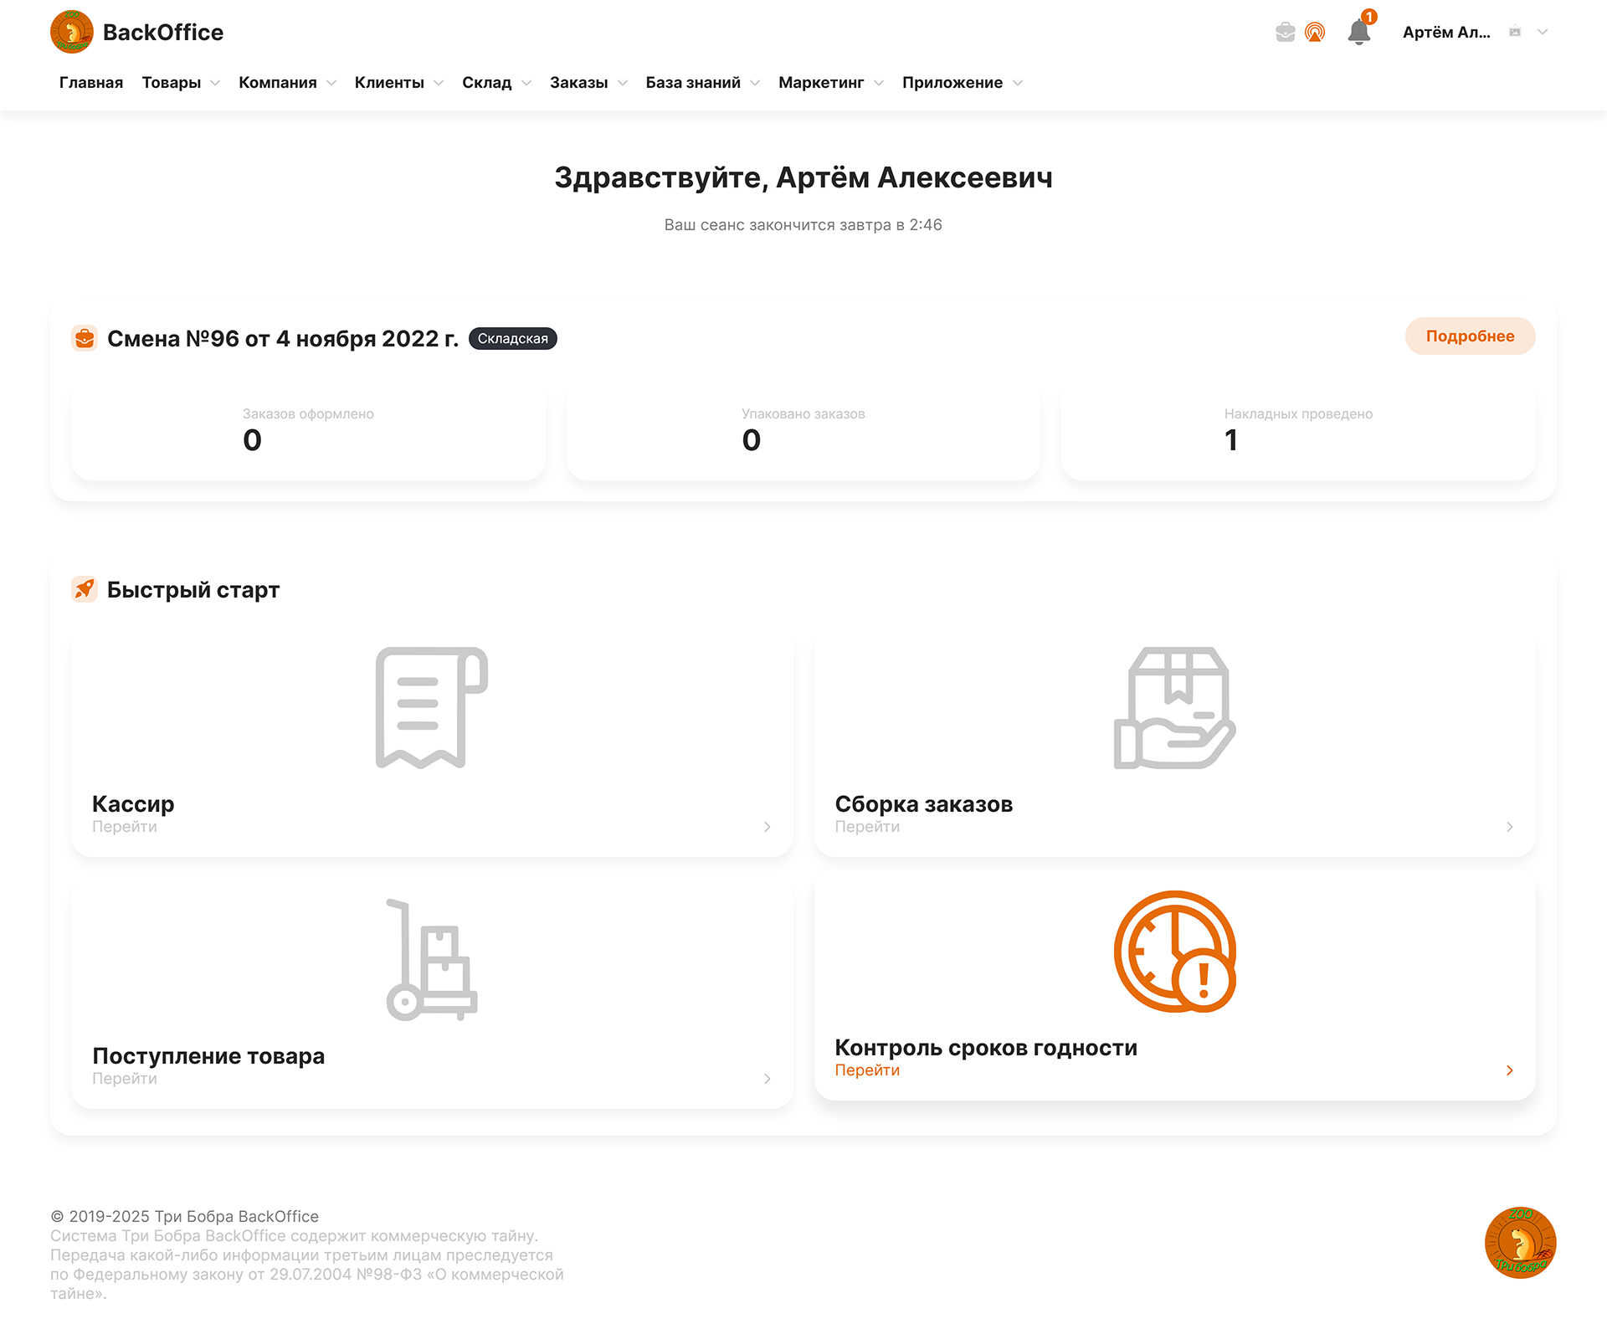Click the Кассир receipt icon
Image resolution: width=1607 pixels, height=1324 pixels.
point(431,707)
